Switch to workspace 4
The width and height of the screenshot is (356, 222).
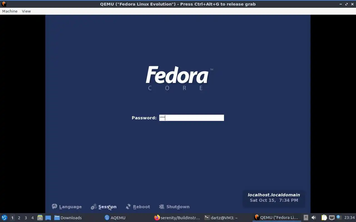click(32, 218)
